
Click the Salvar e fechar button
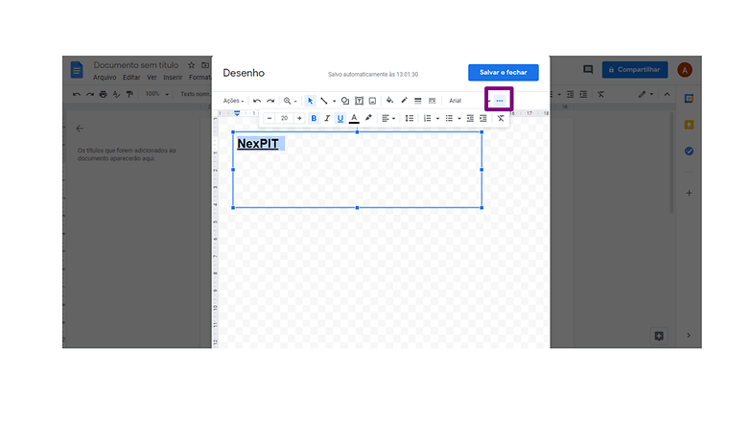(x=504, y=72)
